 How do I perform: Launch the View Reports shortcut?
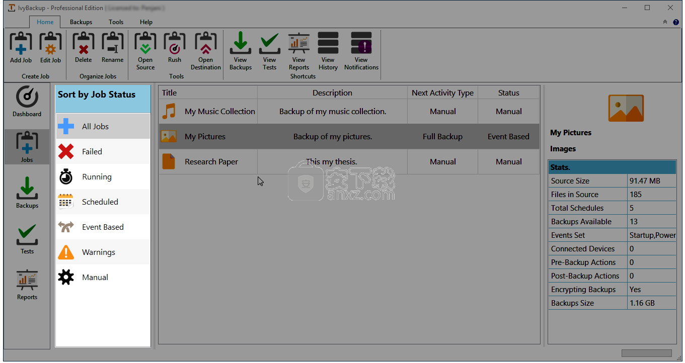point(299,51)
